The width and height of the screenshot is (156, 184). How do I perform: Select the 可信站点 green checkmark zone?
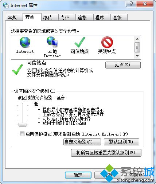tap(80, 42)
